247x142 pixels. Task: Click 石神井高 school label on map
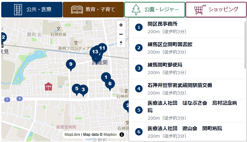pyautogui.click(x=58, y=34)
